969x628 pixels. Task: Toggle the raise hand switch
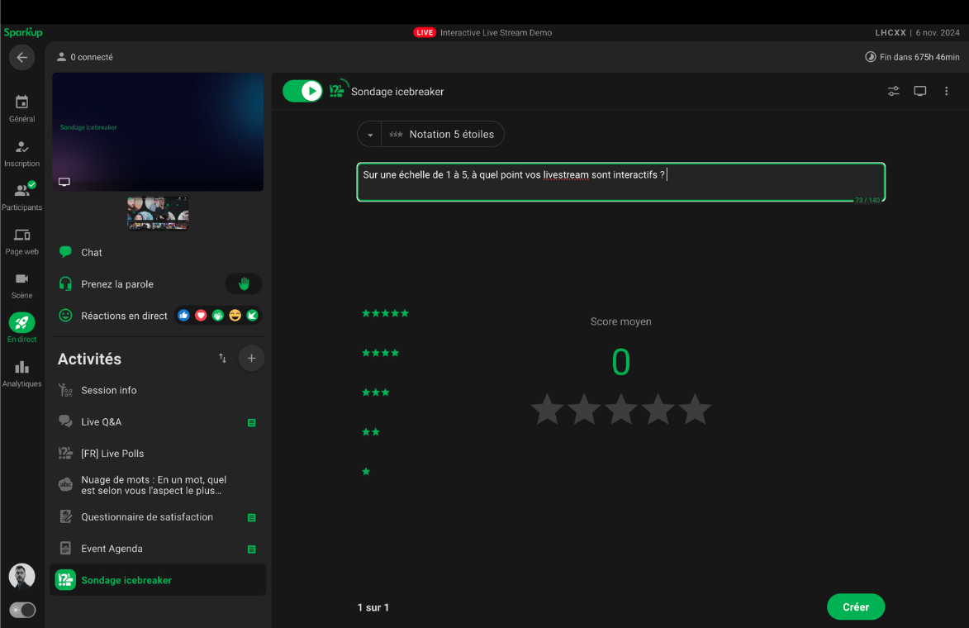tap(244, 284)
